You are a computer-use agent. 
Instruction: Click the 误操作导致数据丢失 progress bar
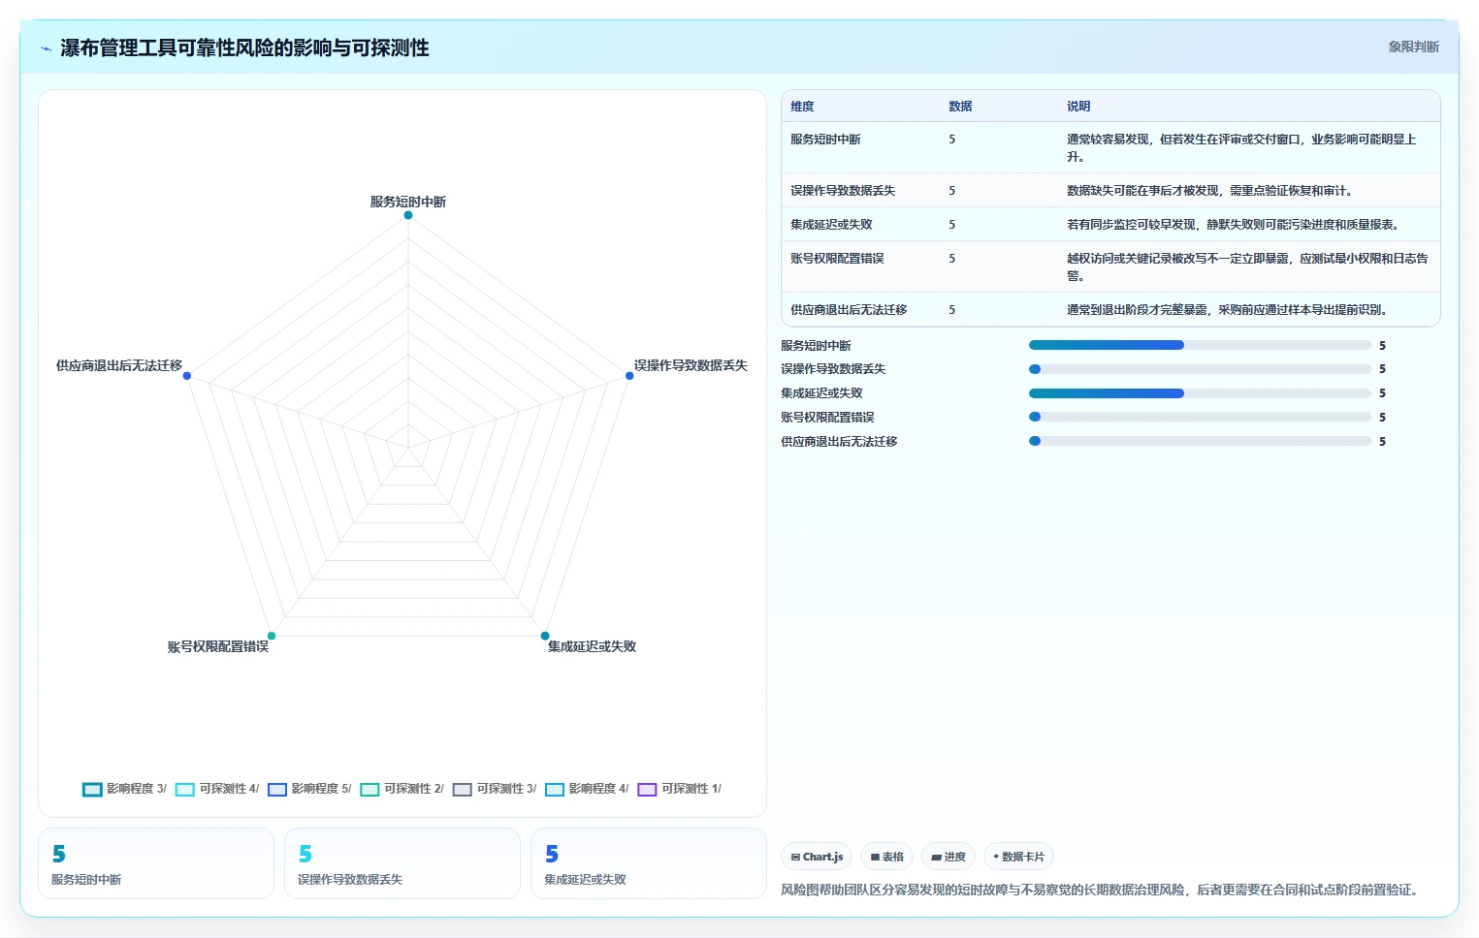click(x=1200, y=369)
